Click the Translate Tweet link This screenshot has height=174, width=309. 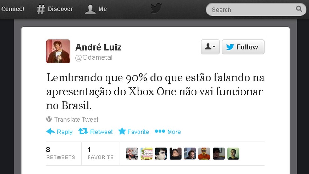point(76,119)
